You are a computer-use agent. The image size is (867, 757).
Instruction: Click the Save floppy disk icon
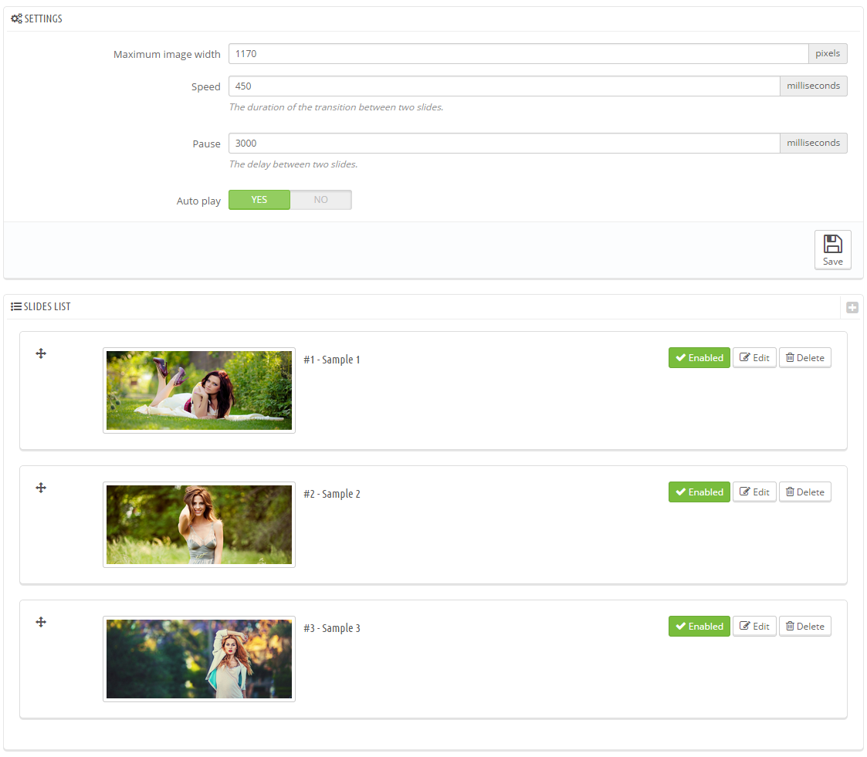[833, 244]
